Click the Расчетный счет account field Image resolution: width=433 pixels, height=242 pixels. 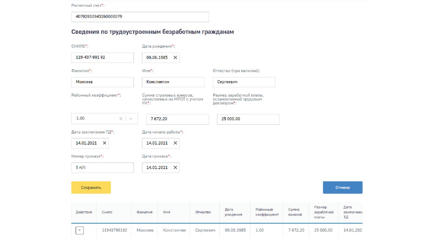click(140, 17)
